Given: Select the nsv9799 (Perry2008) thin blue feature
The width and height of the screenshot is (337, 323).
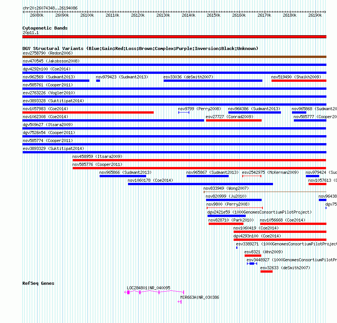Looking at the screenshot, I should point(184,112).
